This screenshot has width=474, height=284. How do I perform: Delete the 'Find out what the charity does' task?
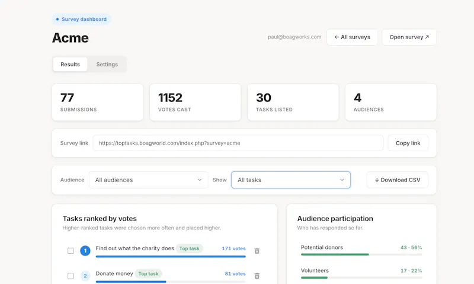[257, 251]
